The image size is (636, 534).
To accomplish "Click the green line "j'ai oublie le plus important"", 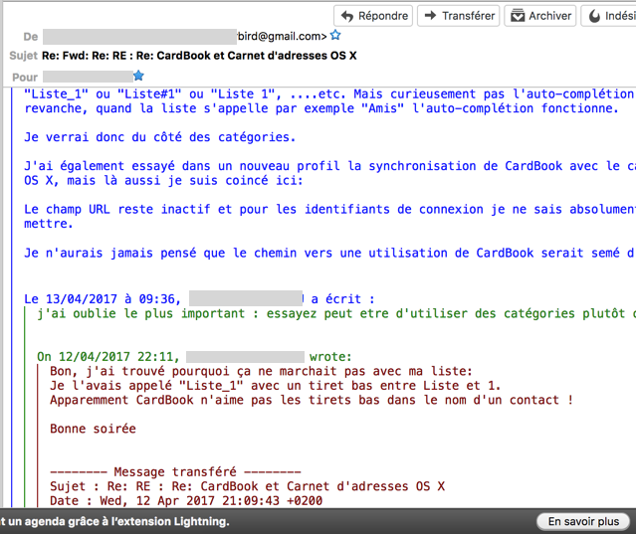I will 336,313.
